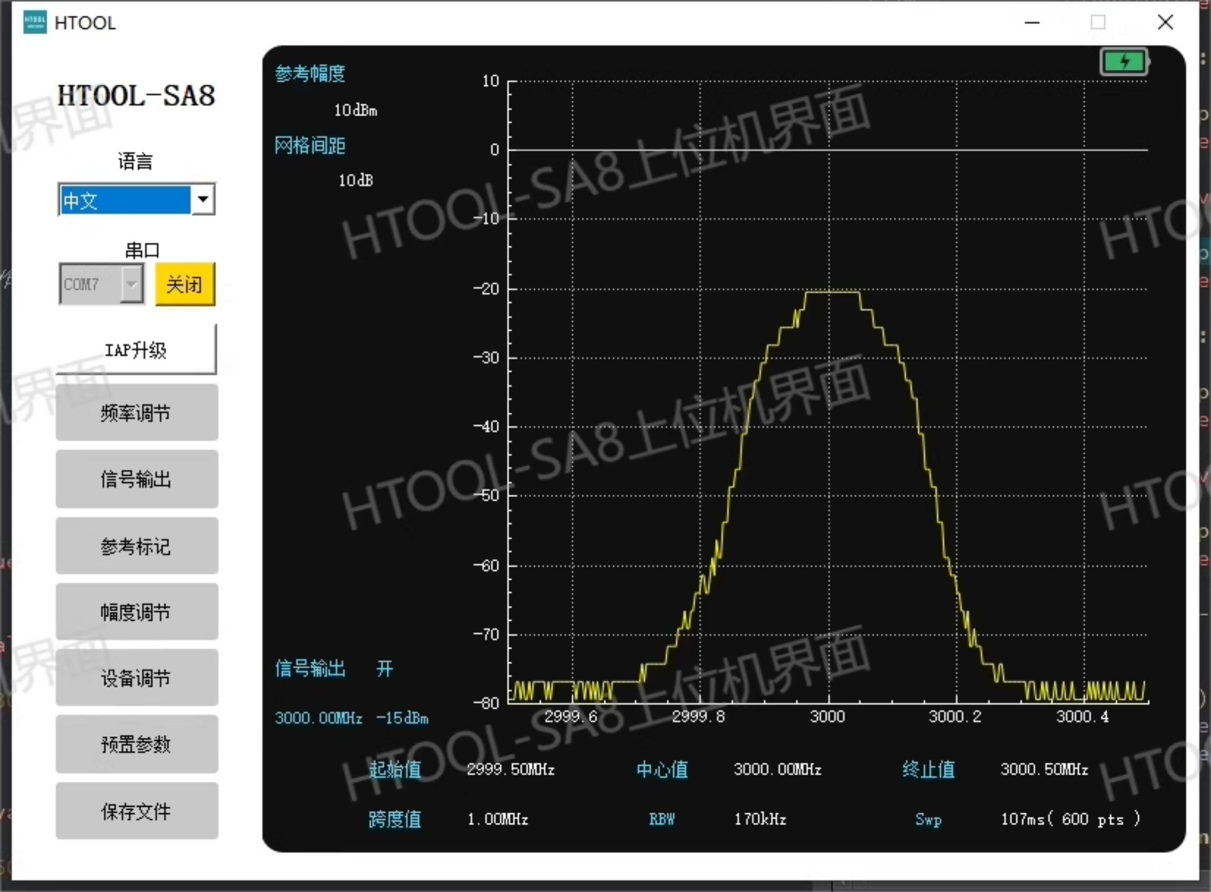
Task: Click the HTOOL app logo icon
Action: click(35, 22)
